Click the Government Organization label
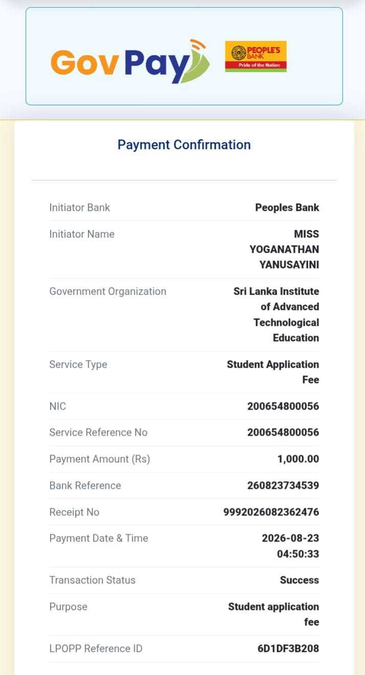 pos(108,291)
